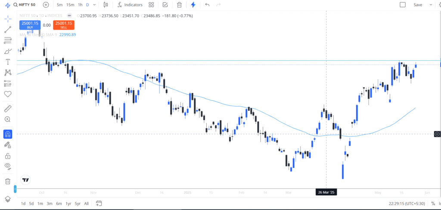The width and height of the screenshot is (441, 210).
Task: Open the candlestick chart style icon
Action: [106, 5]
